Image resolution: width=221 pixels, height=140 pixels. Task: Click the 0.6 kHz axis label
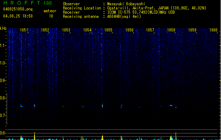tap(3, 133)
